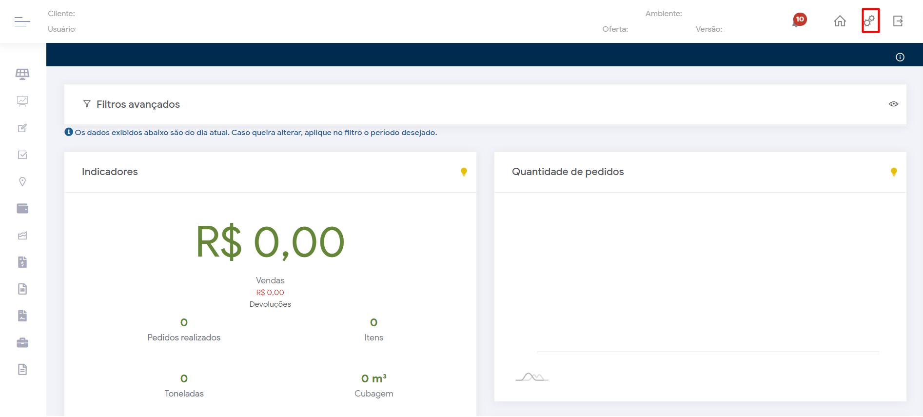Select the area chart sidebar icon

coord(22,236)
